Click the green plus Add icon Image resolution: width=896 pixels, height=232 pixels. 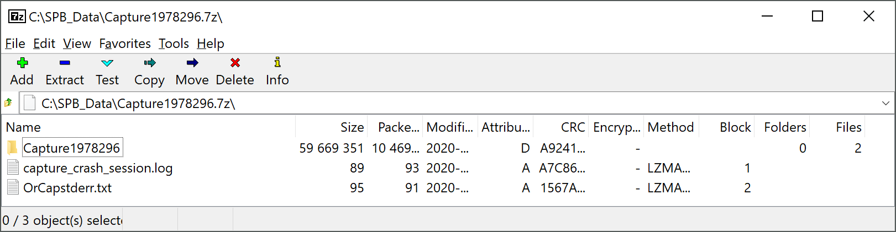(22, 63)
